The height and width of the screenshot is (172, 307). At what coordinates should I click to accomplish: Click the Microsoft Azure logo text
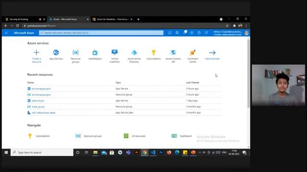24,33
